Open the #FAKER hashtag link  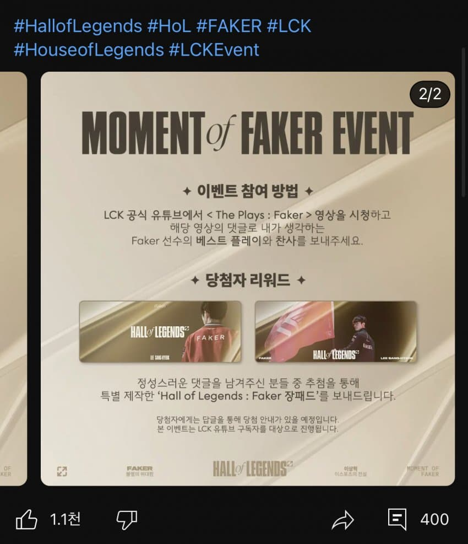[x=229, y=26]
